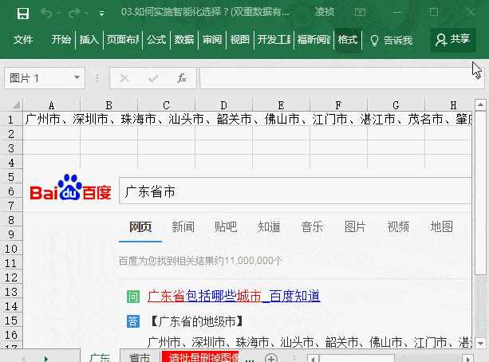Select the 格式 picture tools tab
489x362 pixels.
click(x=348, y=40)
